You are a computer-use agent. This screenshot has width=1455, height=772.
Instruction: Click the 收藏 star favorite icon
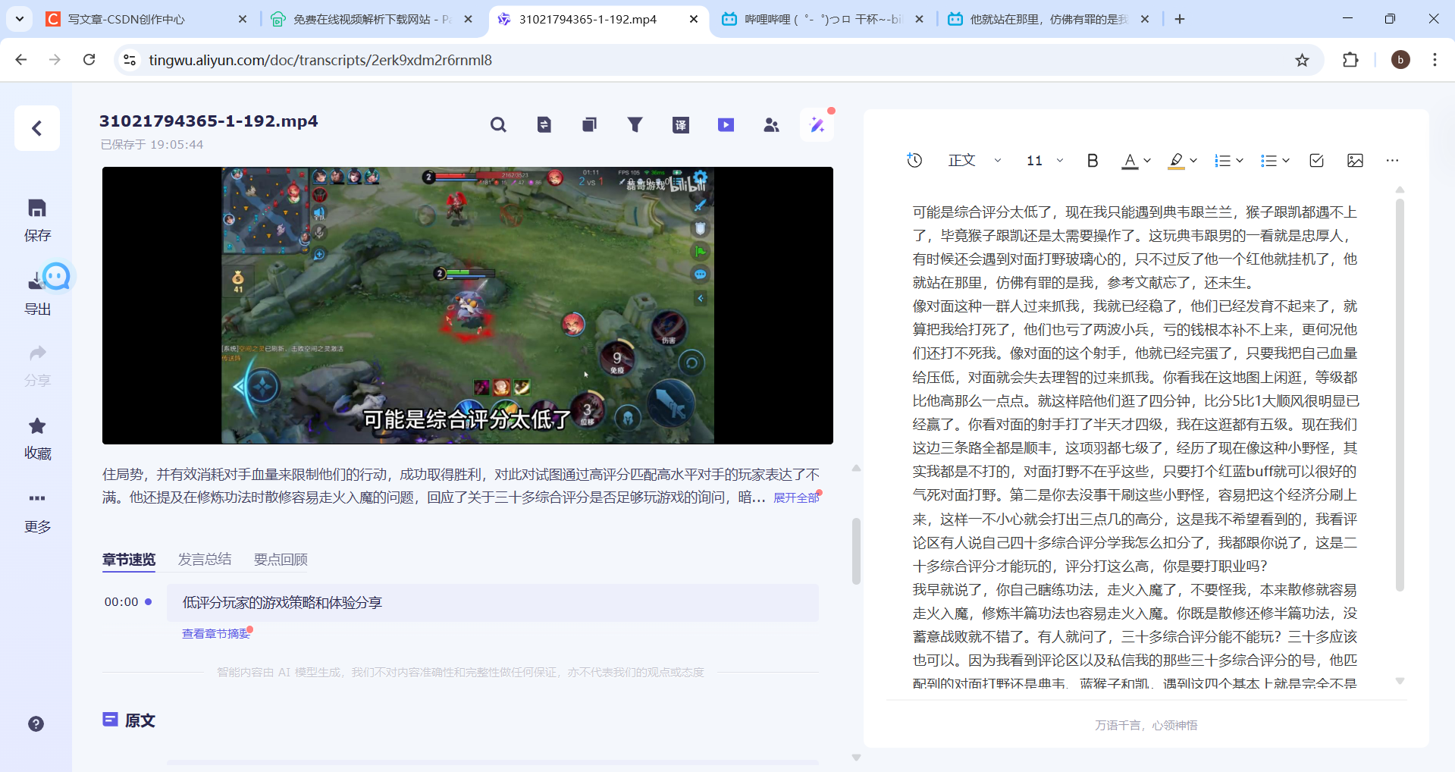(x=37, y=425)
